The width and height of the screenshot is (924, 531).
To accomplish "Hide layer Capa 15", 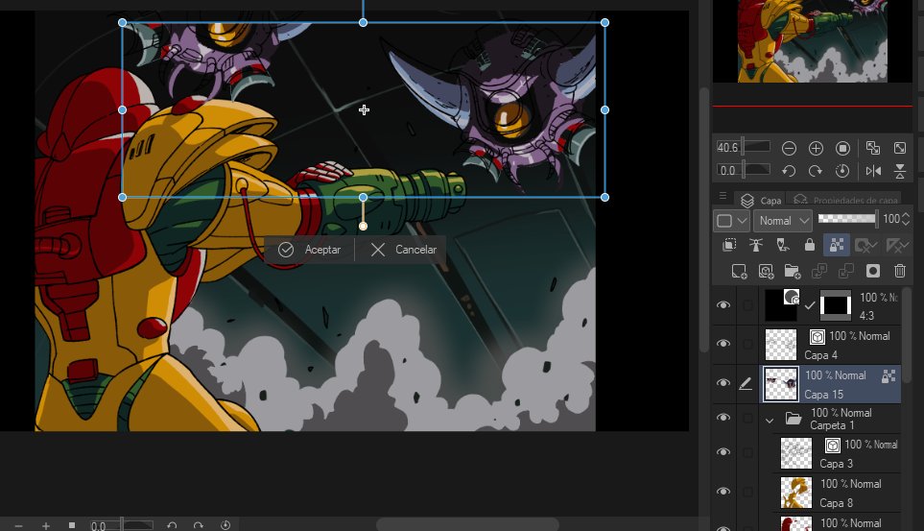I will [723, 383].
